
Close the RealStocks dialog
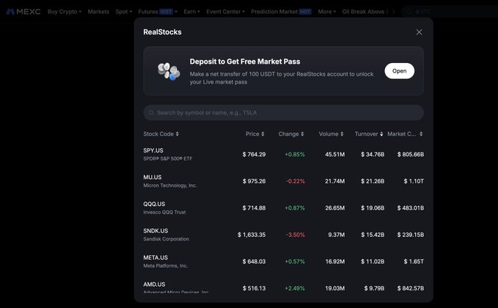pos(419,32)
